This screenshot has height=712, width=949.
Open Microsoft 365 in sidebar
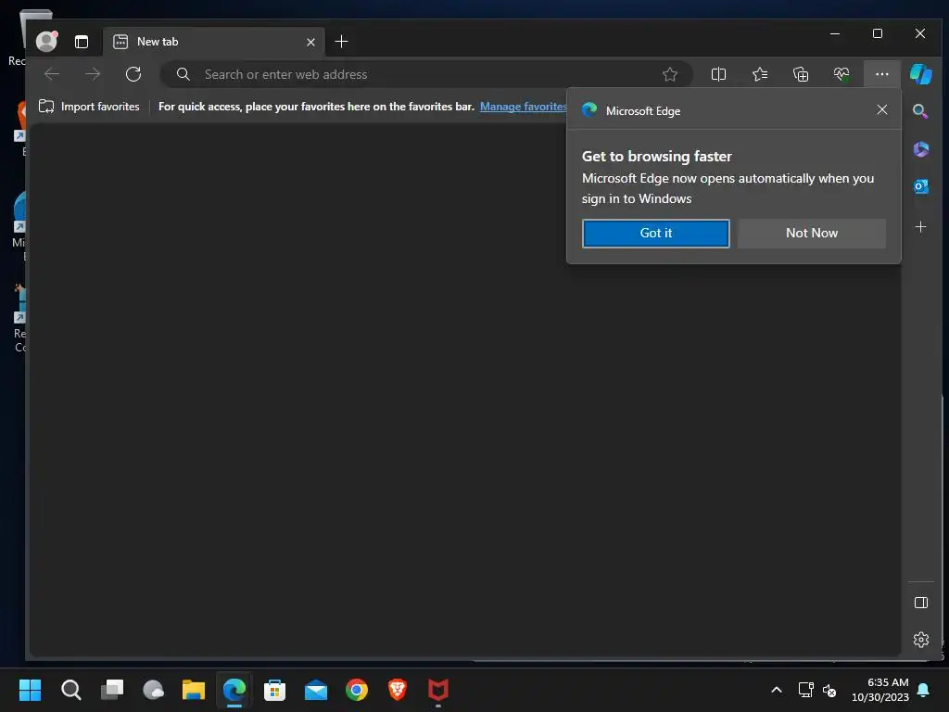point(920,149)
